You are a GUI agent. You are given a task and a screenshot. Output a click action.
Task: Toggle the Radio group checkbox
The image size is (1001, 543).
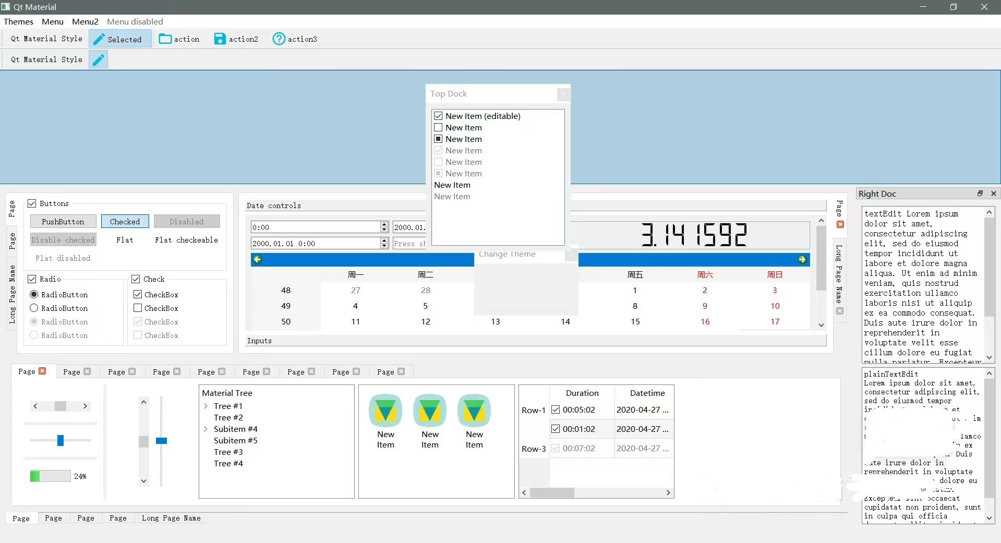tap(32, 279)
